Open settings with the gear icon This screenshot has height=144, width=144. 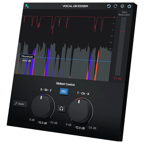click(122, 6)
